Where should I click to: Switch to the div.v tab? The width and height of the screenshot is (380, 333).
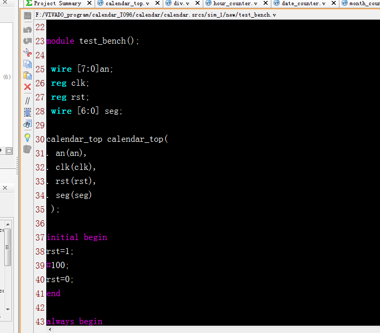click(181, 4)
